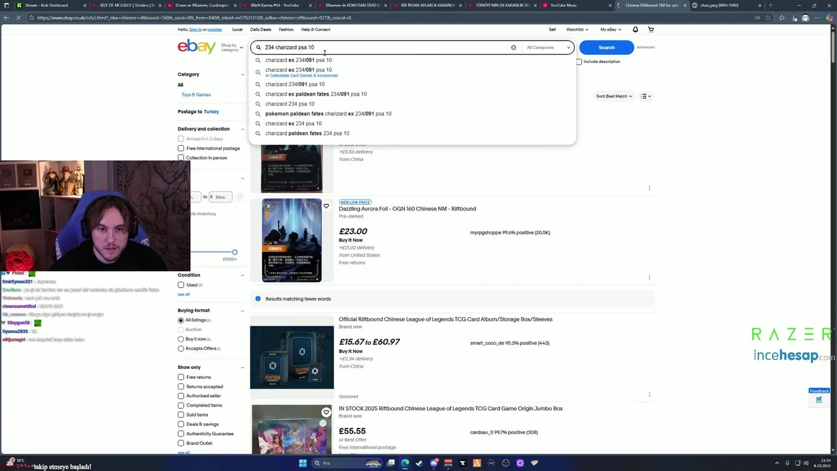Click the info icon beside Results matching fewer words
Viewport: 837px width, 471px height.
pyautogui.click(x=258, y=299)
